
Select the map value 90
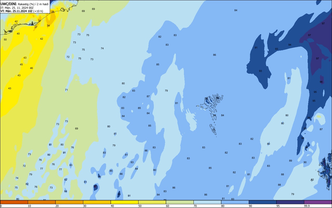(305, 162)
